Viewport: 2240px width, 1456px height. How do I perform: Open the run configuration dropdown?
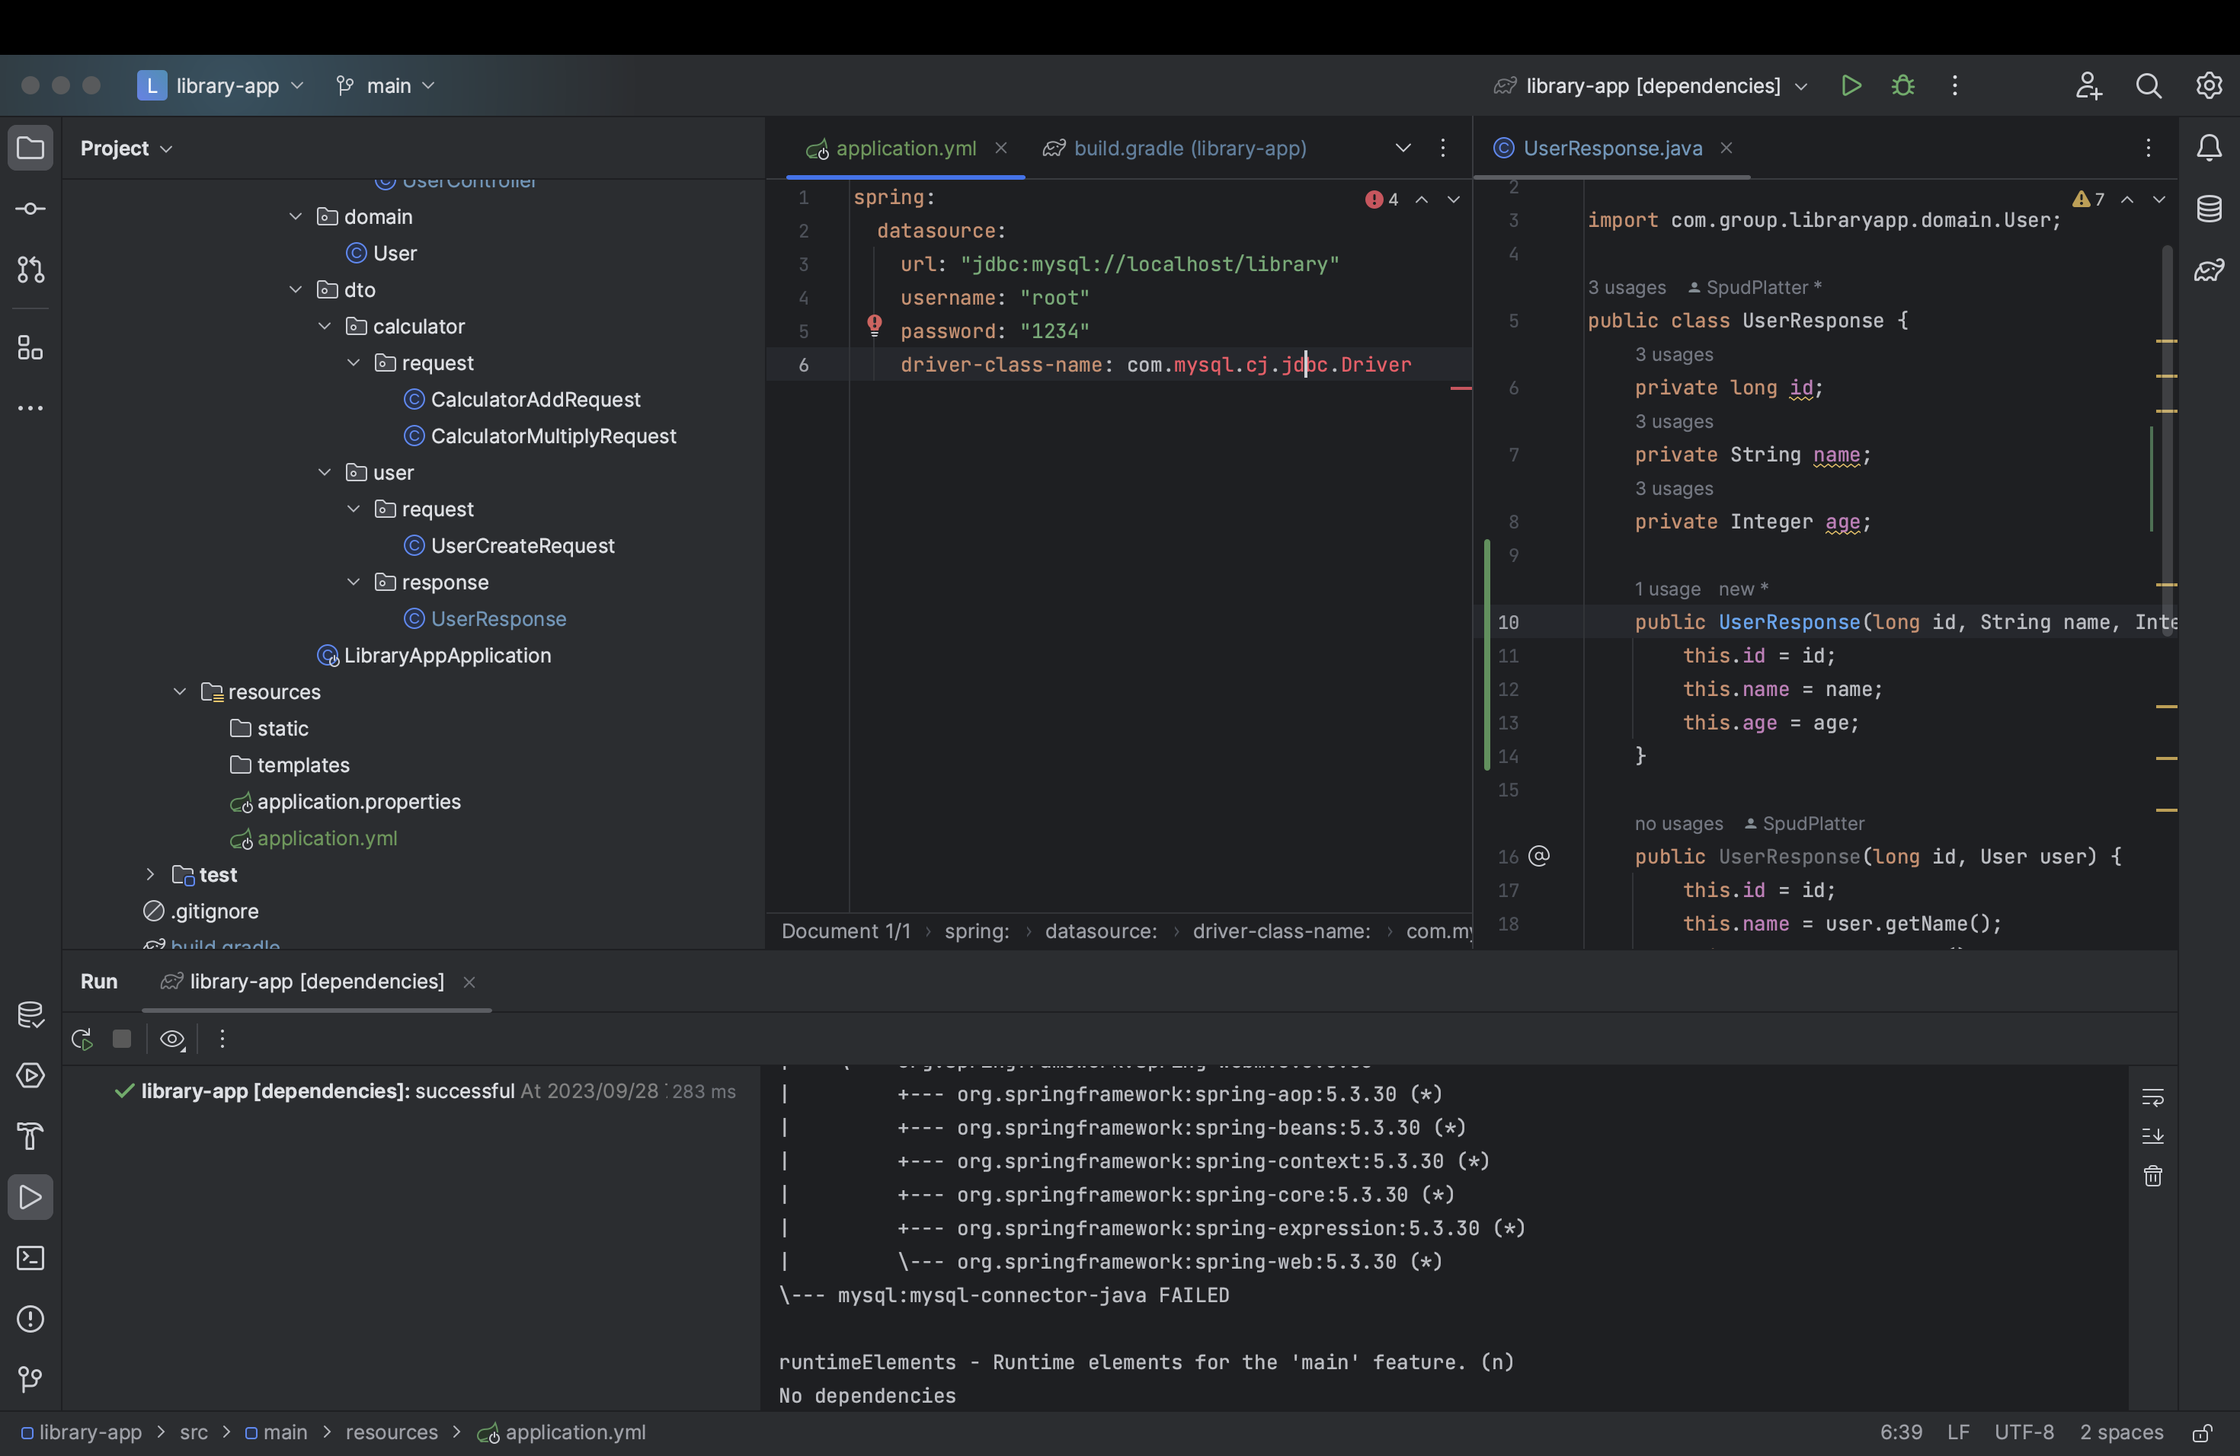pyautogui.click(x=1651, y=85)
